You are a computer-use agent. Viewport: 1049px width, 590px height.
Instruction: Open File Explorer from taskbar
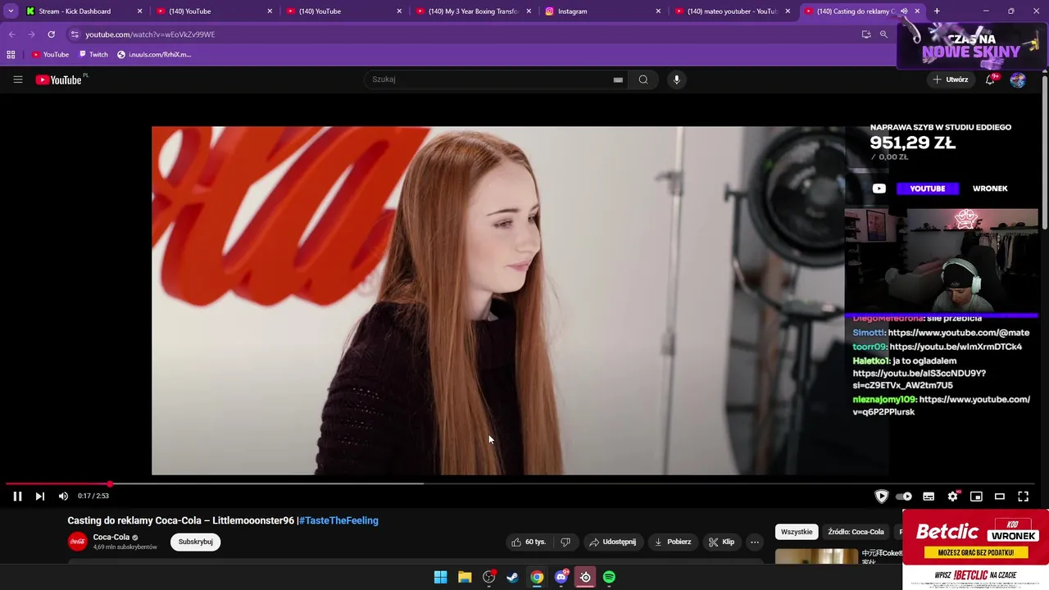tap(465, 577)
